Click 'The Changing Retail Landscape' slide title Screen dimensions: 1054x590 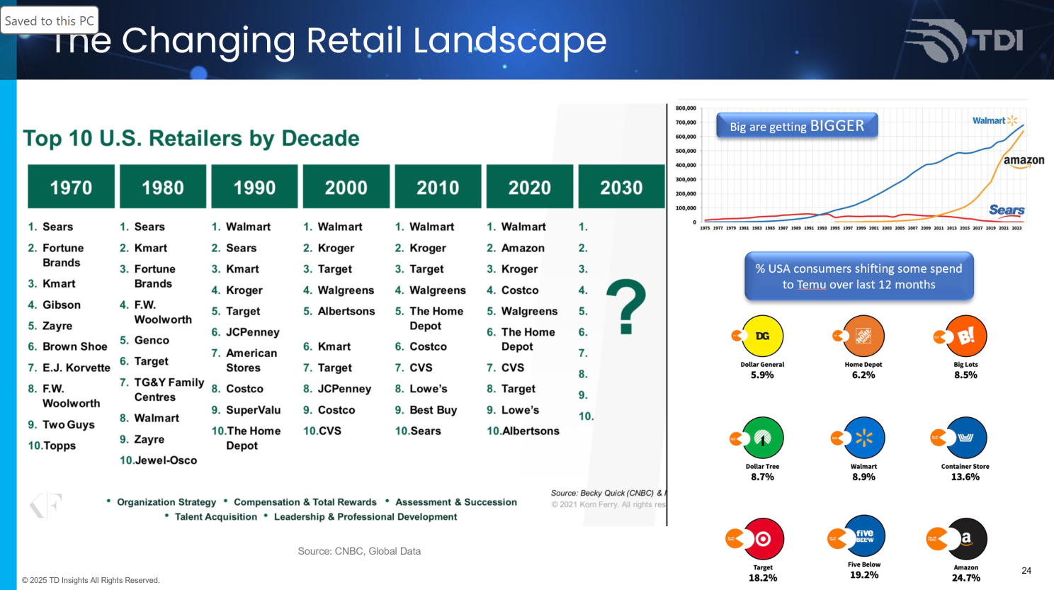point(330,40)
